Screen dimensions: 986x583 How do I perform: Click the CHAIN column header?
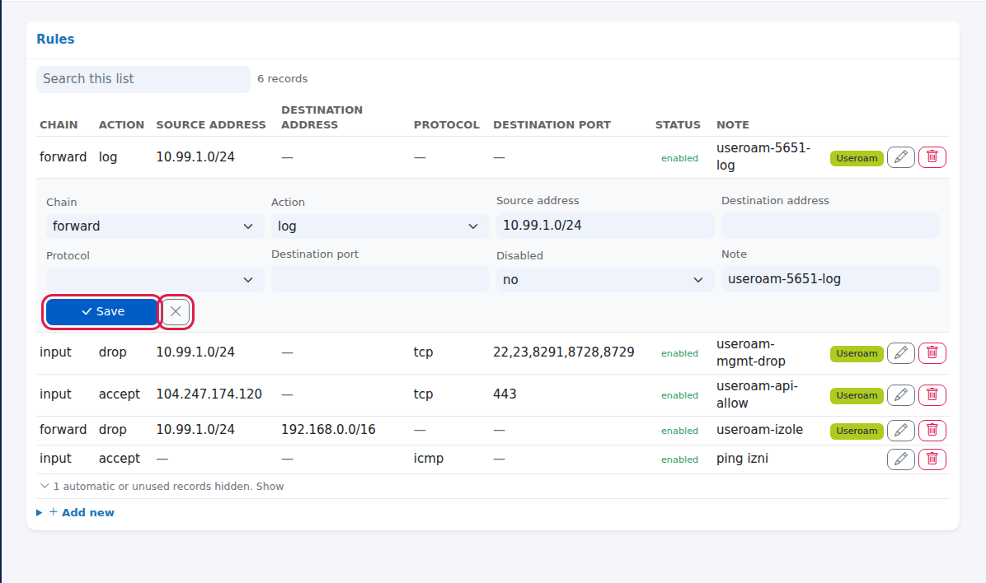(x=59, y=124)
